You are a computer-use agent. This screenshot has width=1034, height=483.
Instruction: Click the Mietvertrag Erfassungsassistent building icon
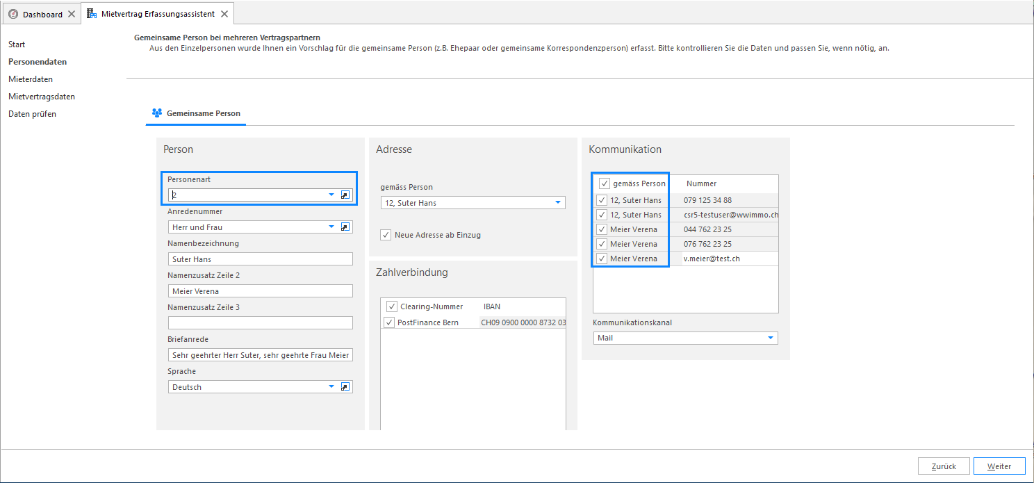tap(92, 13)
